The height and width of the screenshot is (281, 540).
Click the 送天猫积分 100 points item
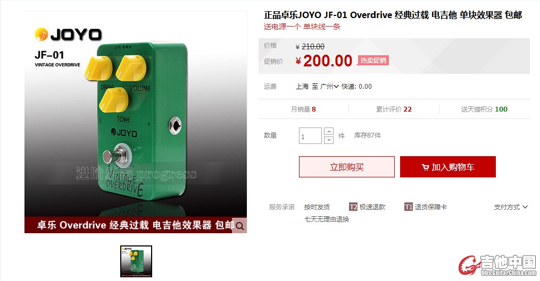click(484, 109)
